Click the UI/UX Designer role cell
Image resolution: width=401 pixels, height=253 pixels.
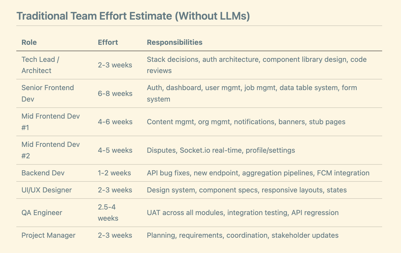[x=47, y=190]
